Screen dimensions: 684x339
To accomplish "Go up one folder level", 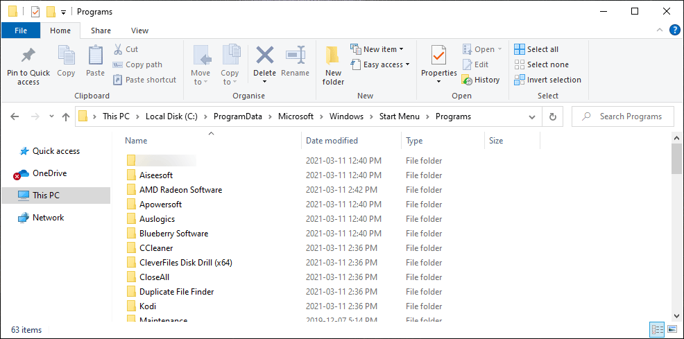I will [66, 116].
